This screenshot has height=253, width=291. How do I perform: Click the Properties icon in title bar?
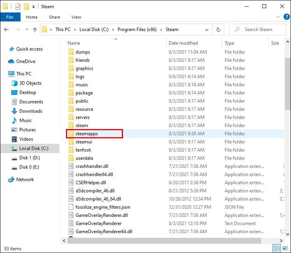[18, 7]
